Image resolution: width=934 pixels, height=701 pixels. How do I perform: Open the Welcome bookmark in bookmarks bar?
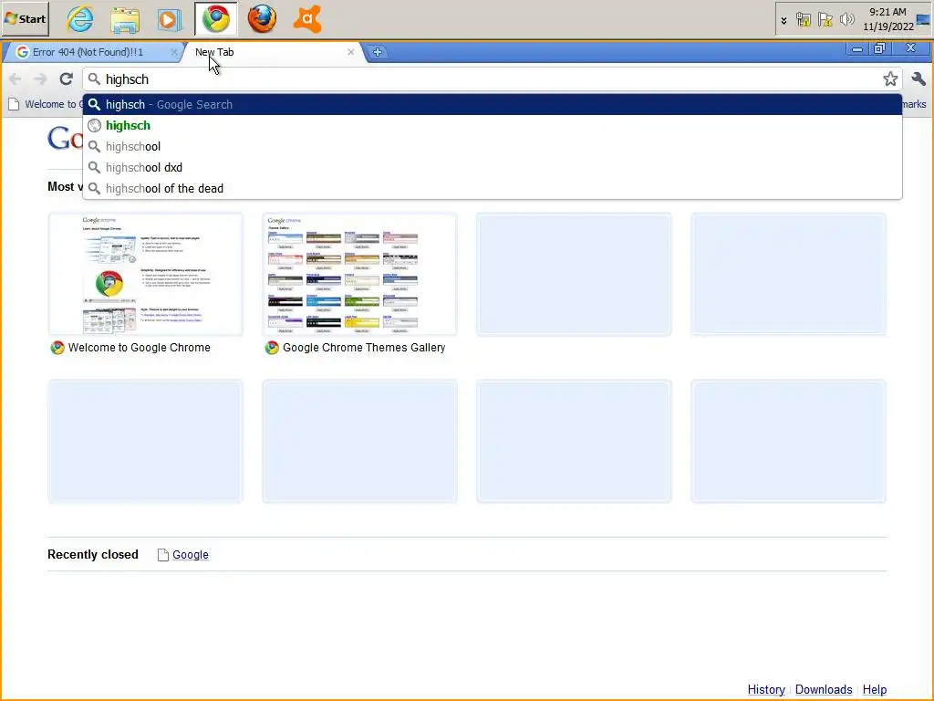[45, 104]
